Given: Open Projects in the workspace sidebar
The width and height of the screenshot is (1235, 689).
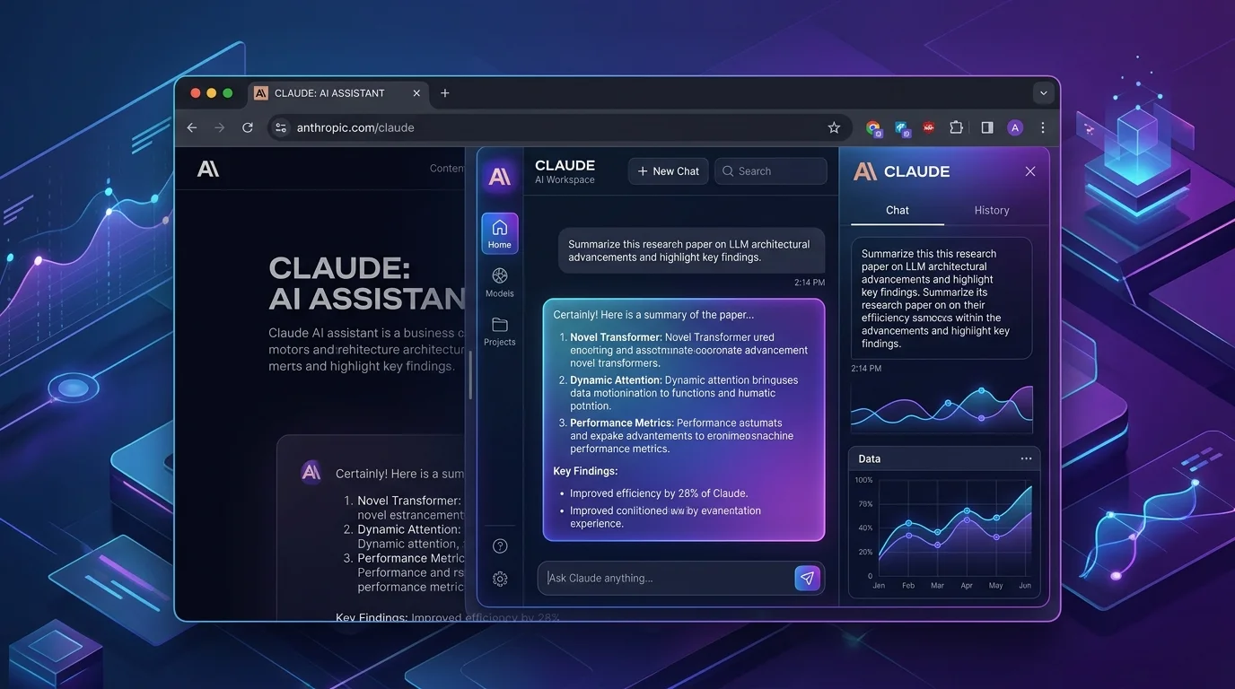Looking at the screenshot, I should pyautogui.click(x=500, y=330).
